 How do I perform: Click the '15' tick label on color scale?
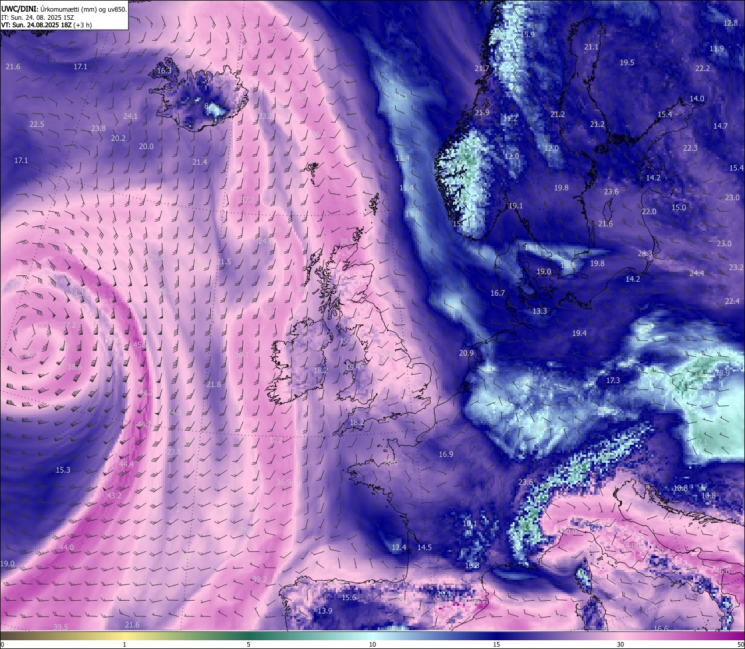(496, 644)
